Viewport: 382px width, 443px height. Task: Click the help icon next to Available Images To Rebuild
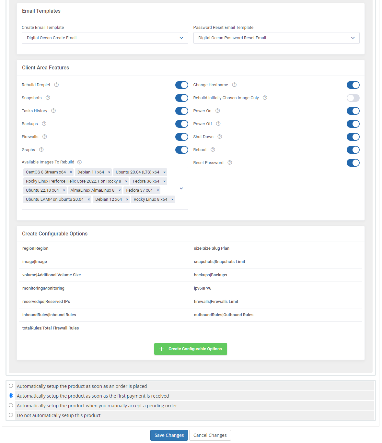coord(79,162)
